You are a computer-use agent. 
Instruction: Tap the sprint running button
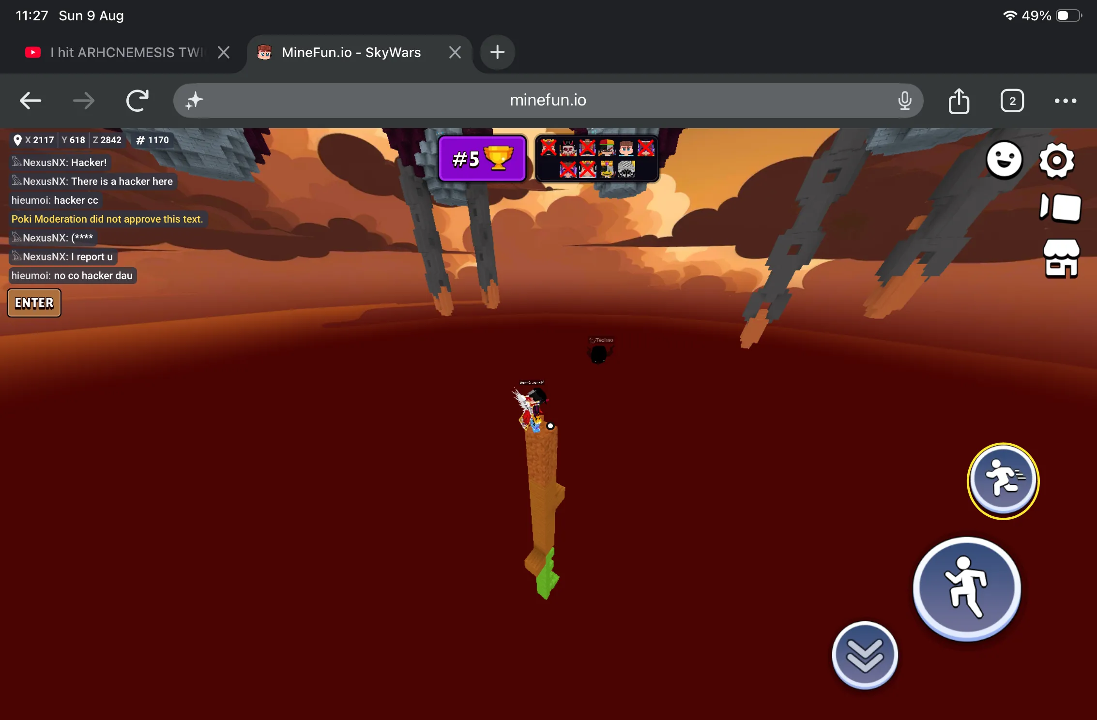[x=1003, y=480]
